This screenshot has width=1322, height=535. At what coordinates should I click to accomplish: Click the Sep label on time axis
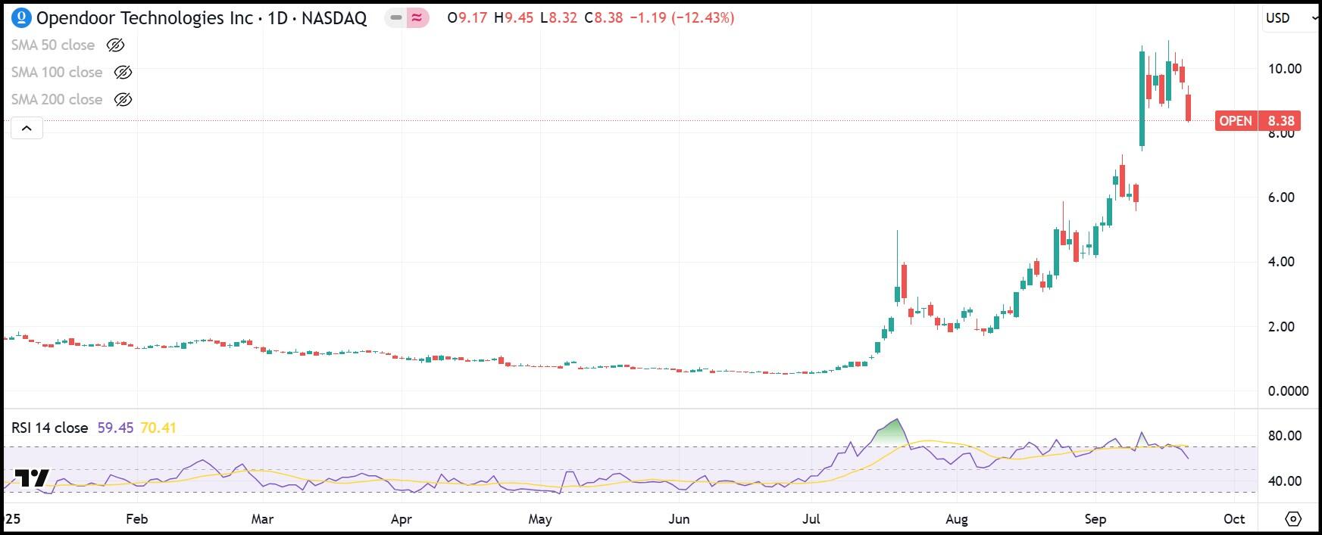(x=1095, y=519)
